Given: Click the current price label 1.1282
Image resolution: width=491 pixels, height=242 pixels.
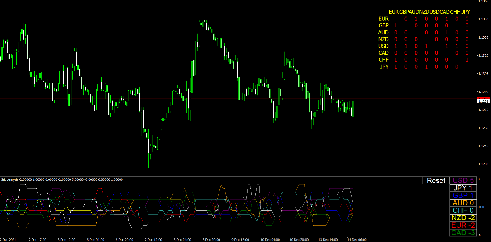Looking at the screenshot, I should (483, 101).
